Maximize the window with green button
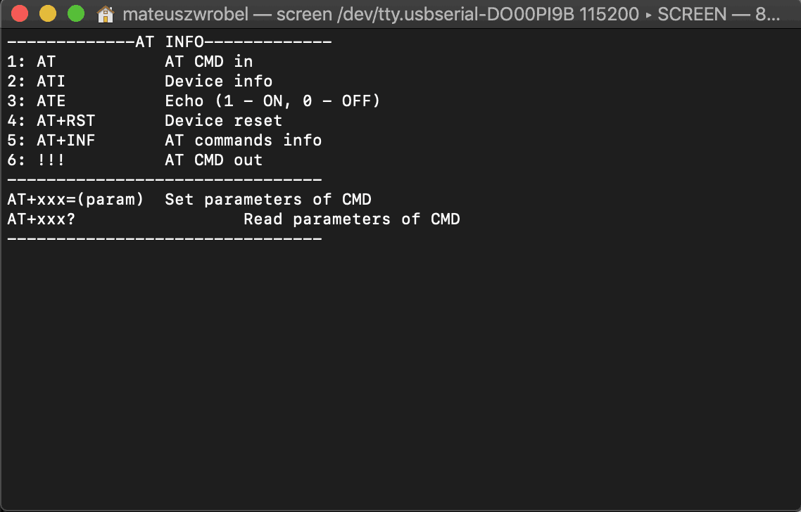 point(76,14)
